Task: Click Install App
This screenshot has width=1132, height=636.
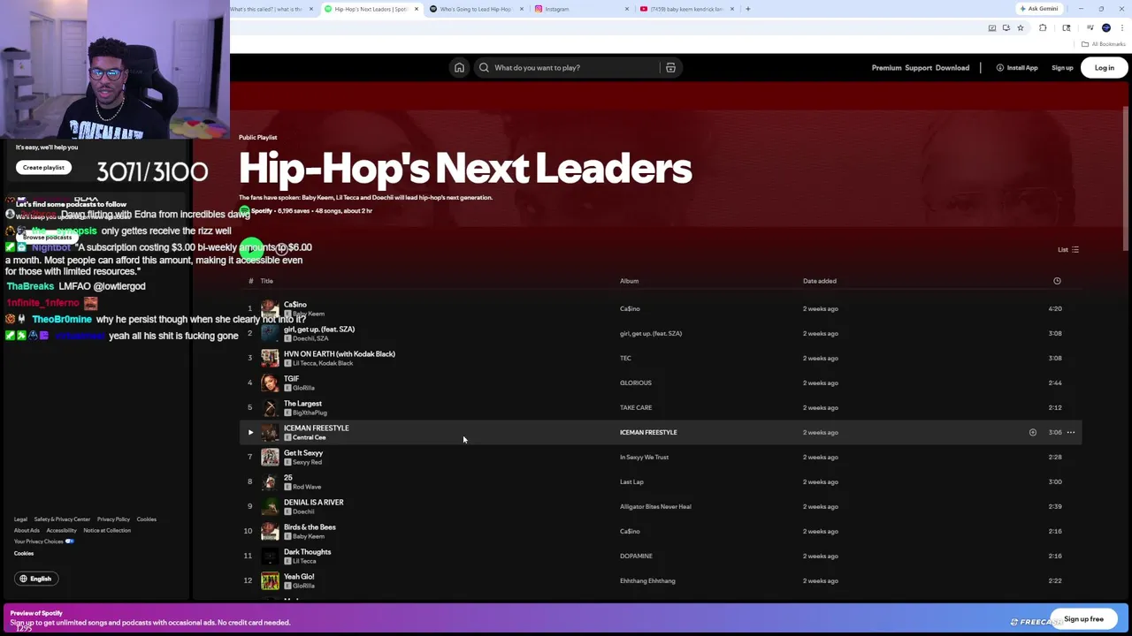Action: 1017,68
